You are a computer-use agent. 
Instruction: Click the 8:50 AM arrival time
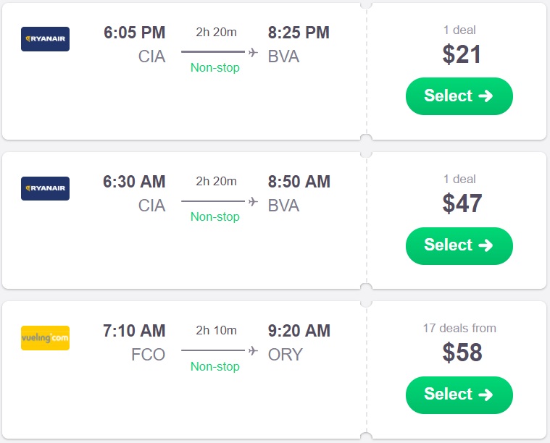pos(299,182)
